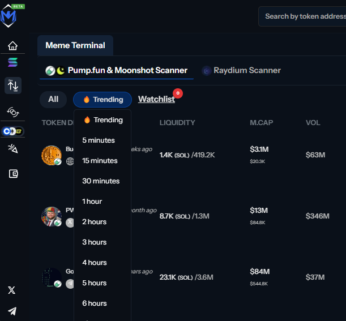The width and height of the screenshot is (346, 321).
Task: Click the jester hat man token thumbnail
Action: coord(52,216)
